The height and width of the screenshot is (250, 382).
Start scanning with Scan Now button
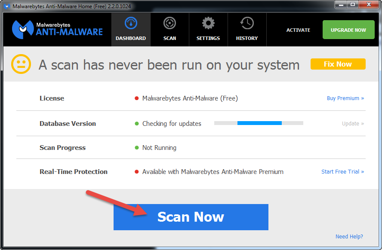[191, 217]
